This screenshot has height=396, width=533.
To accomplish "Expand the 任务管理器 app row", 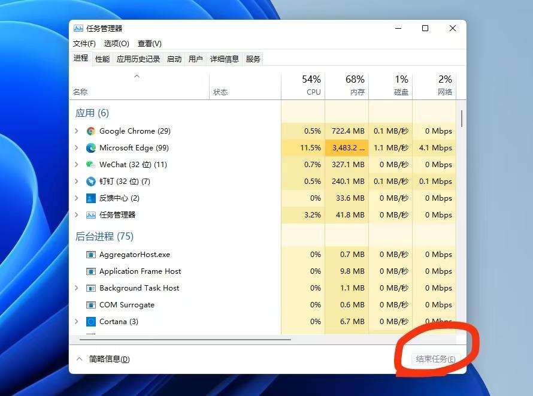I will 77,215.
